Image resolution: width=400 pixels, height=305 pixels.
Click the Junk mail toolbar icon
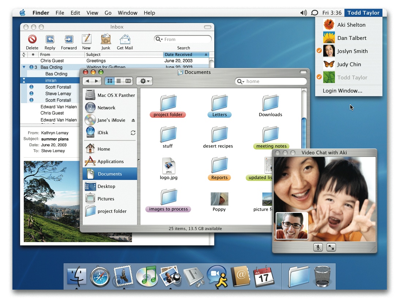pyautogui.click(x=106, y=39)
